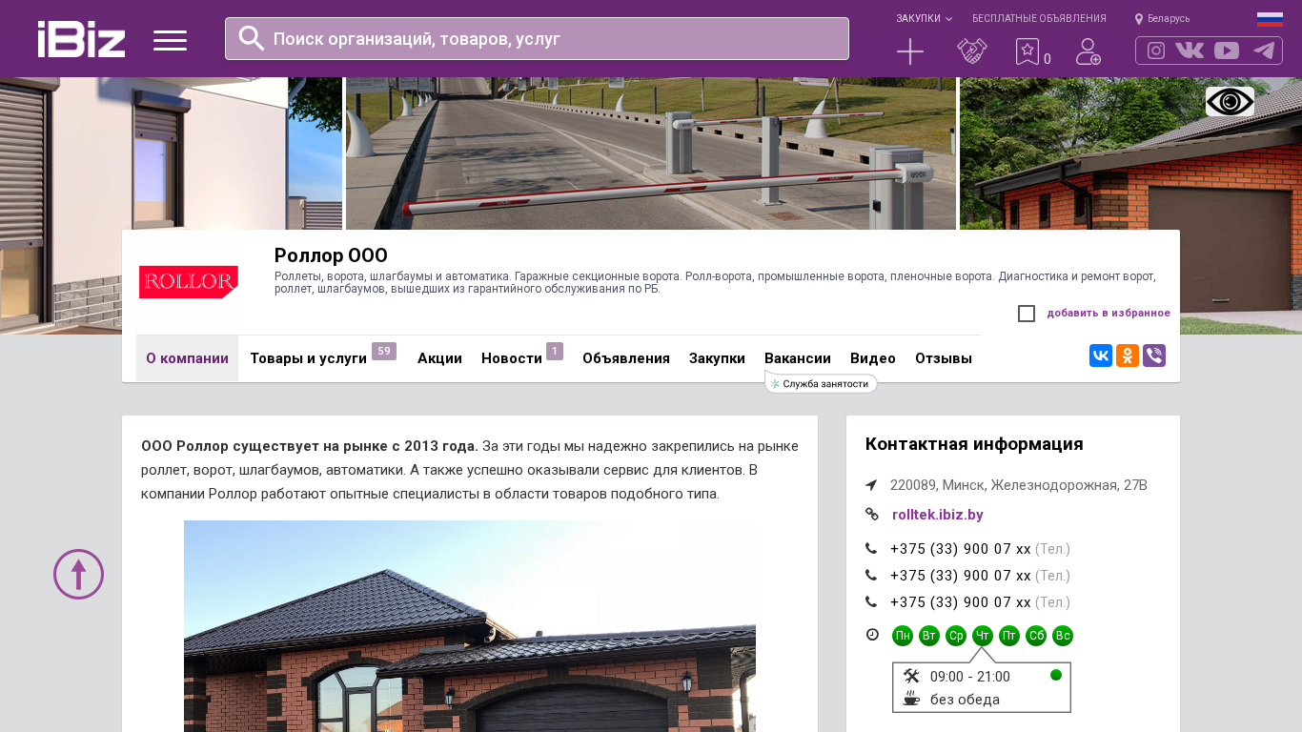Screen dimensions: 1302x732
Task: Click the 'Роллор ООО' company title
Action: click(x=331, y=255)
